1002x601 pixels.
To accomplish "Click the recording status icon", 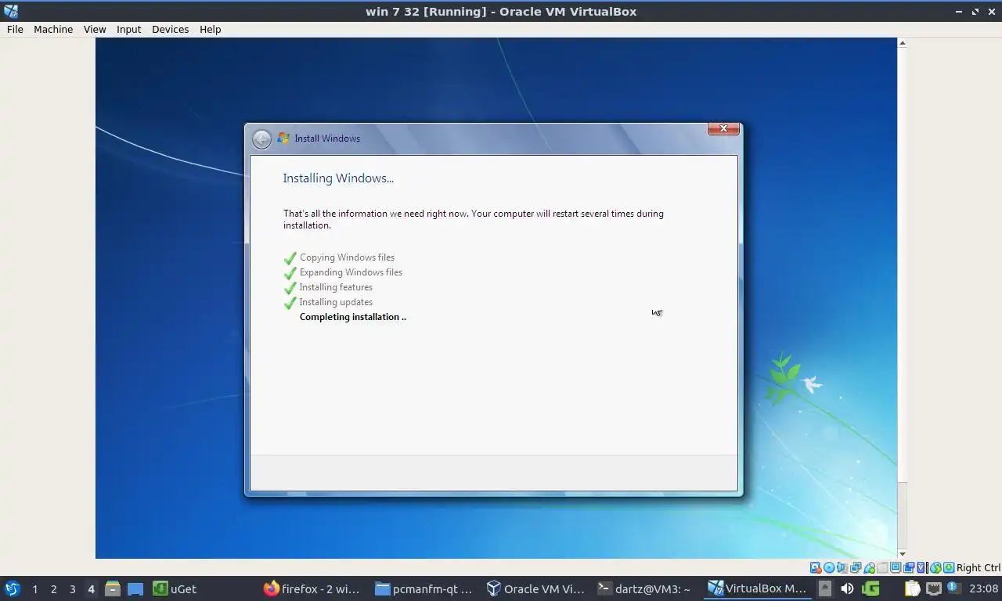I will pyautogui.click(x=909, y=567).
